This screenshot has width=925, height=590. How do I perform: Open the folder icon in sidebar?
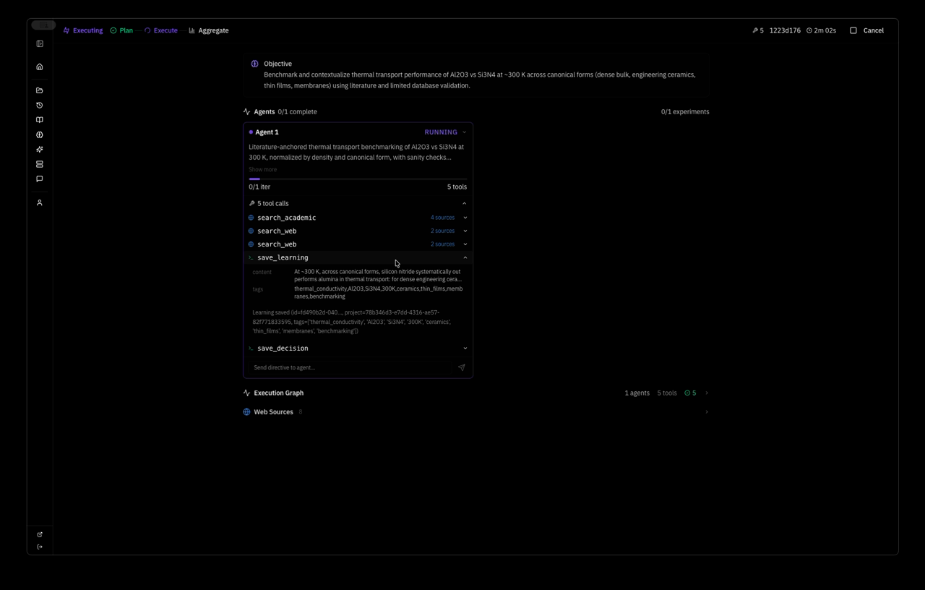tap(40, 90)
